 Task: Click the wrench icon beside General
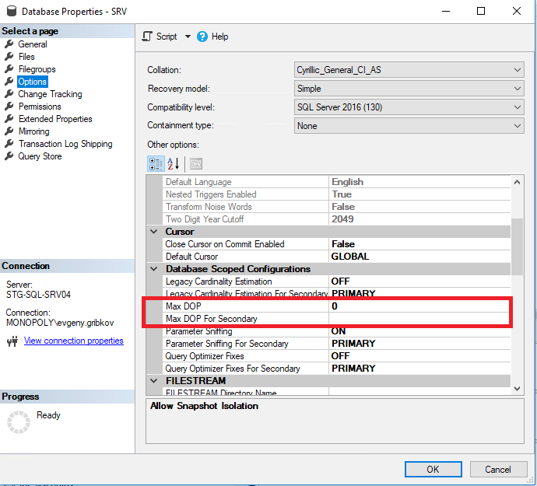(9, 44)
